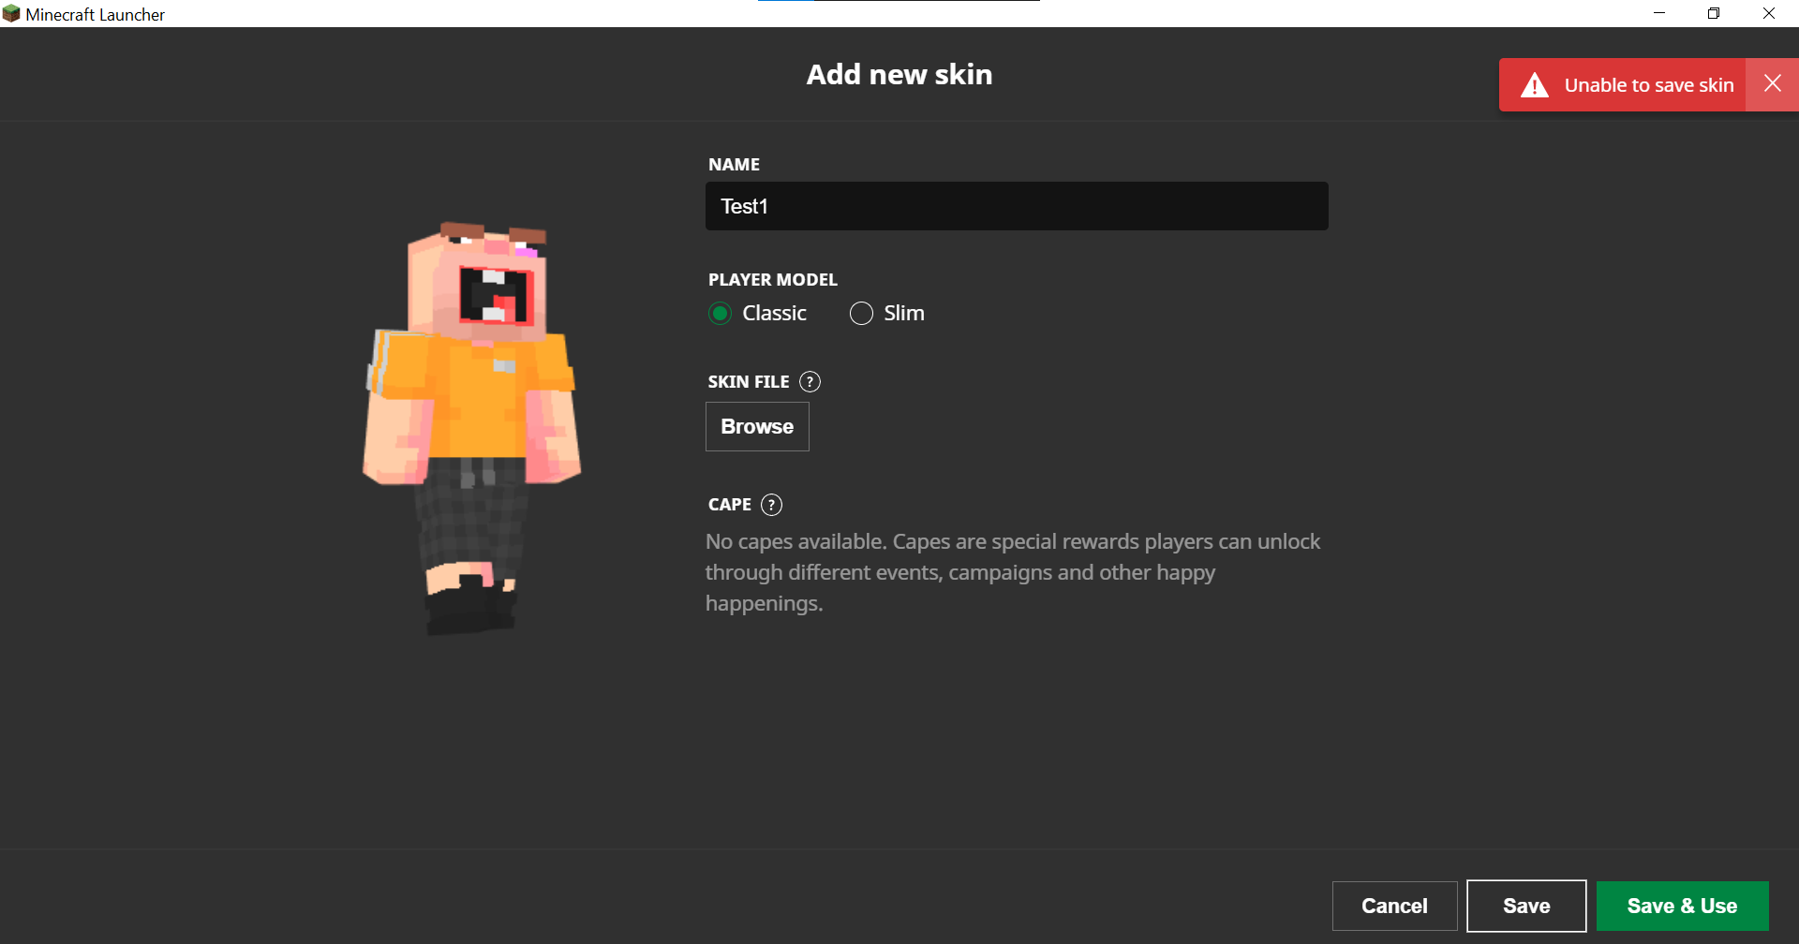
Task: Open the Cape help question mark icon
Action: (x=771, y=505)
